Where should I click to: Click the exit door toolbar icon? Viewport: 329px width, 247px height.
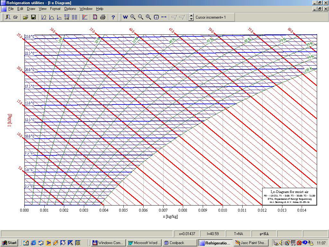[x=8, y=17]
